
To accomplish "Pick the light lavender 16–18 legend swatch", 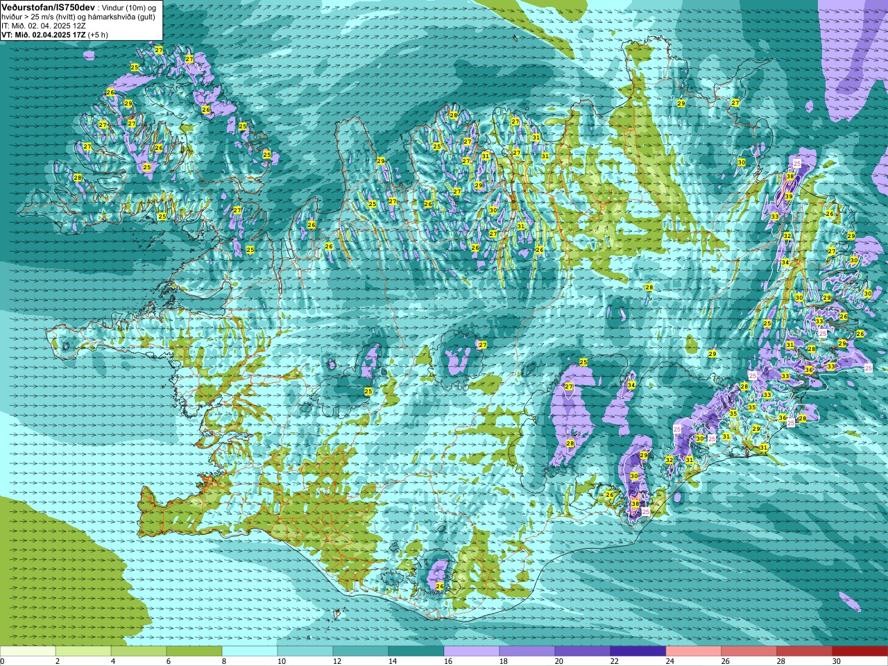I will [472, 651].
